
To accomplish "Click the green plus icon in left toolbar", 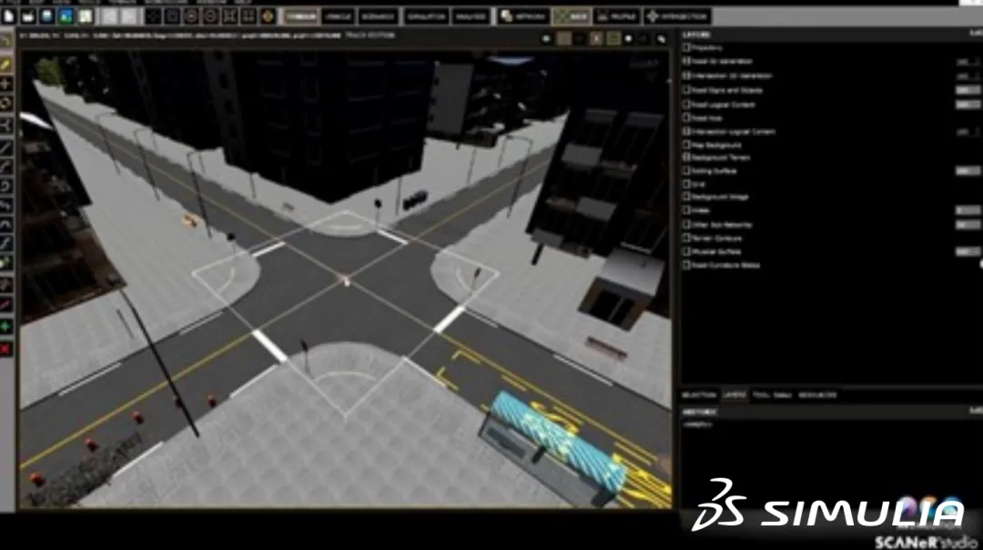I will [x=6, y=326].
